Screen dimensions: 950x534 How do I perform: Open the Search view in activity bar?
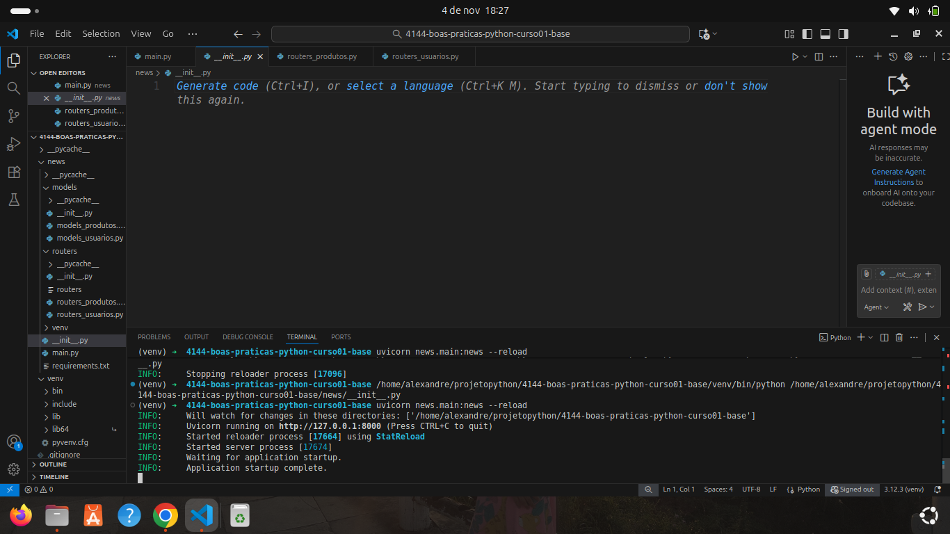click(x=13, y=88)
